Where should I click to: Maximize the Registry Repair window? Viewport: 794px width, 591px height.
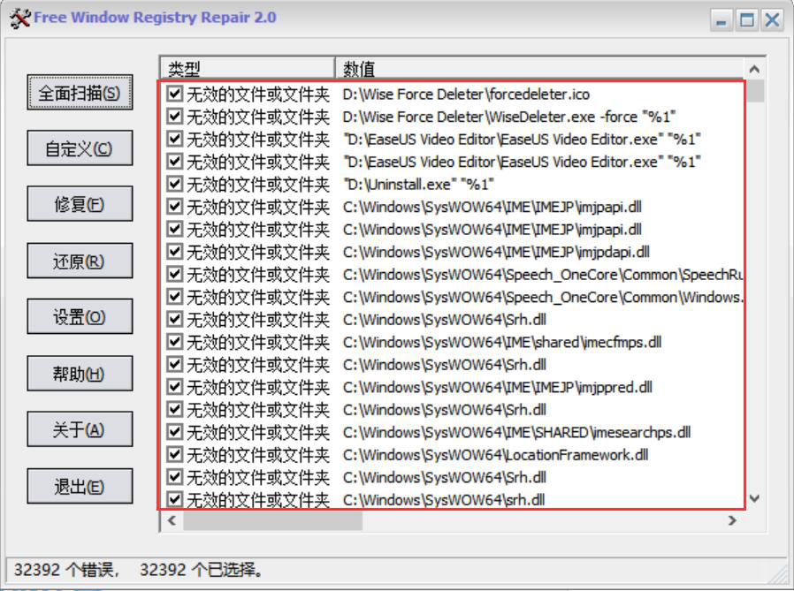747,20
